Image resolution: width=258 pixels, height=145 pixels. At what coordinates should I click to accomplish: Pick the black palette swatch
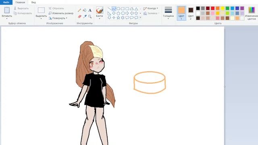[x=198, y=8]
